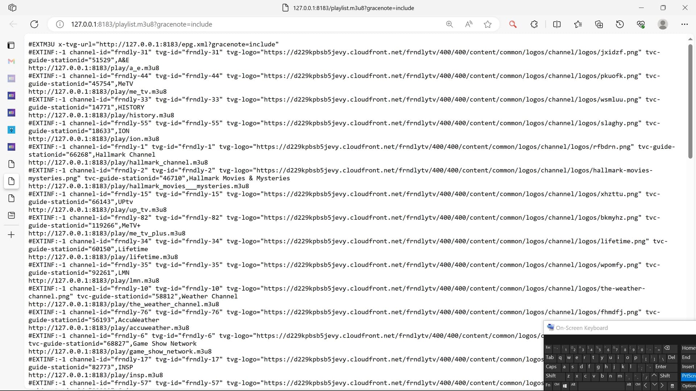Open the Collections icon
Viewport: 696px width, 391px height.
(x=599, y=24)
